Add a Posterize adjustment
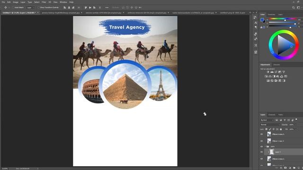Viewport: 303px width, 170px height. click(x=272, y=81)
